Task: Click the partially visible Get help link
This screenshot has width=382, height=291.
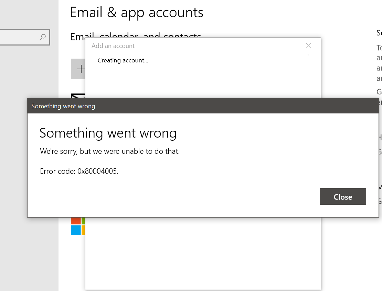Action: tap(379, 152)
